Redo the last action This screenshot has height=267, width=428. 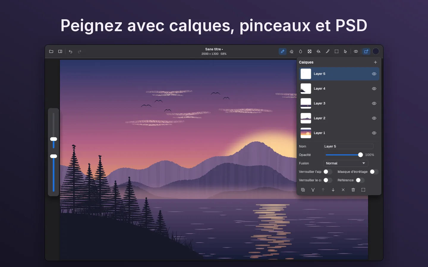pyautogui.click(x=79, y=52)
